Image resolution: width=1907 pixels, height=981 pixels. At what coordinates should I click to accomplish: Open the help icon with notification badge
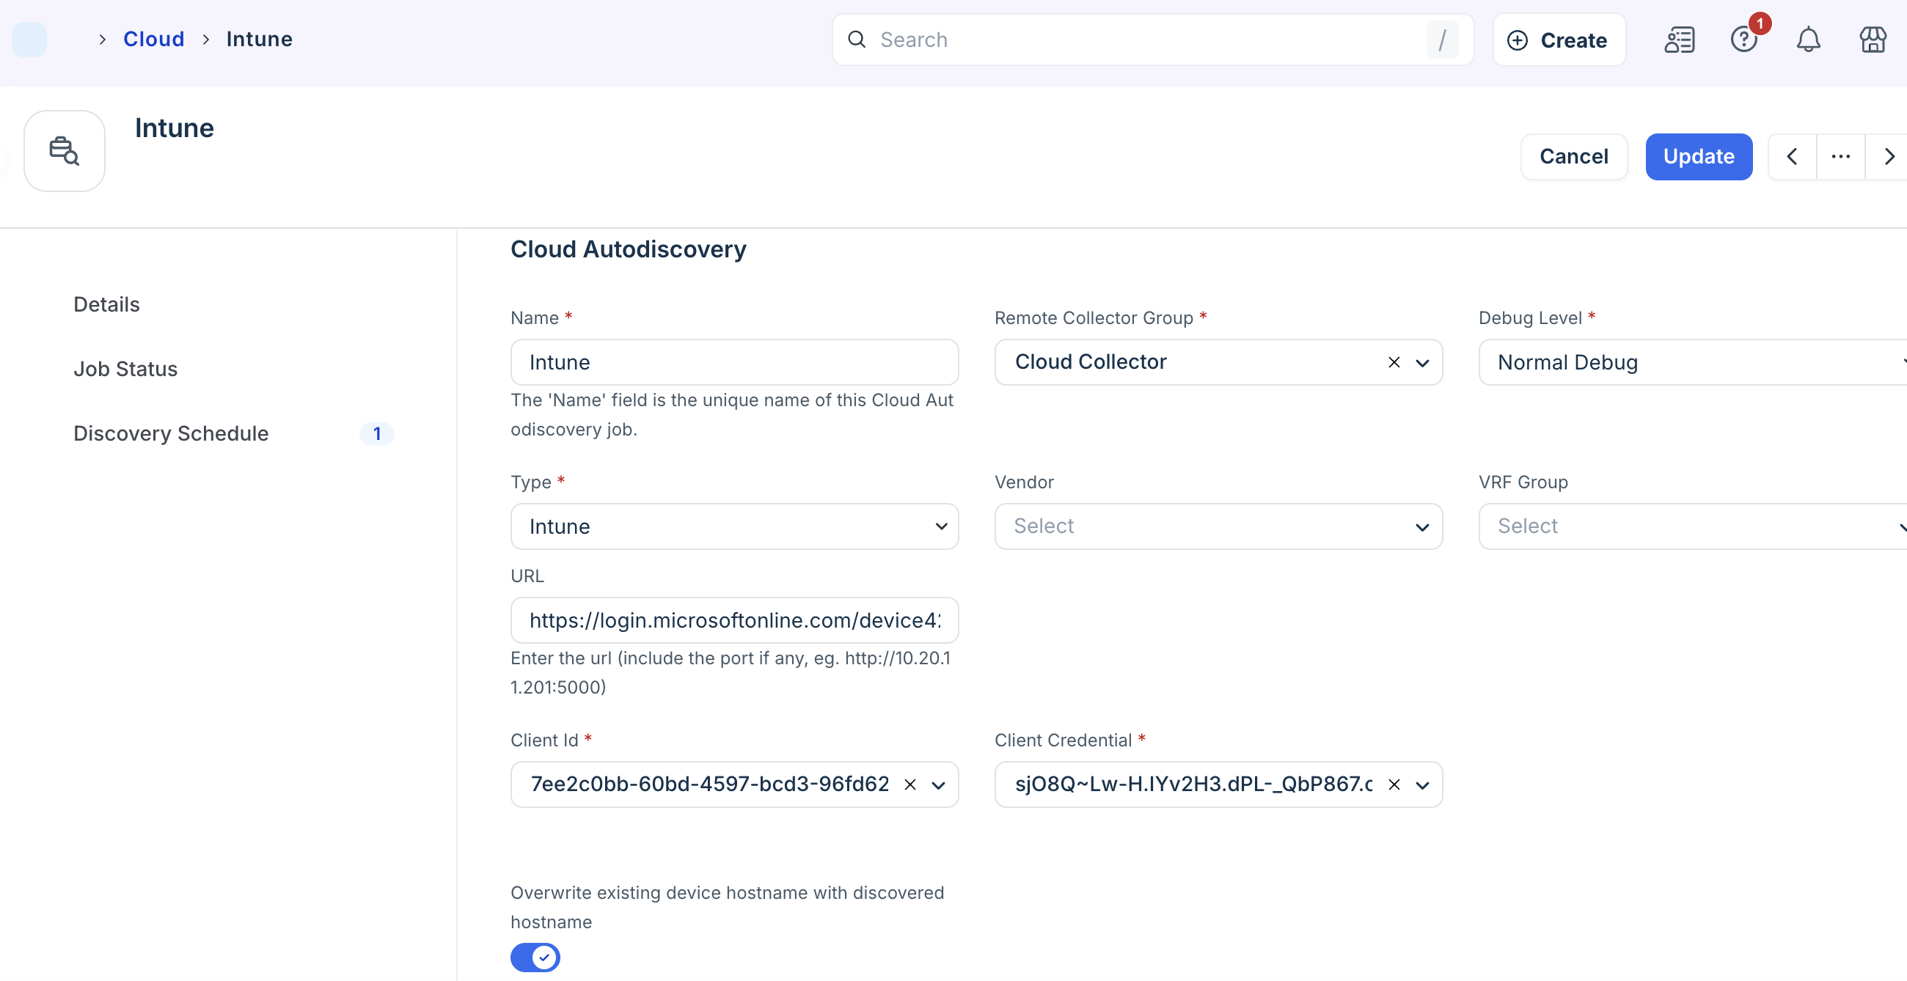tap(1744, 40)
